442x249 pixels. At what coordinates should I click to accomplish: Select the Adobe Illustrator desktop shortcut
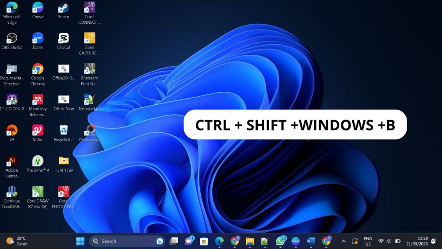click(12, 167)
